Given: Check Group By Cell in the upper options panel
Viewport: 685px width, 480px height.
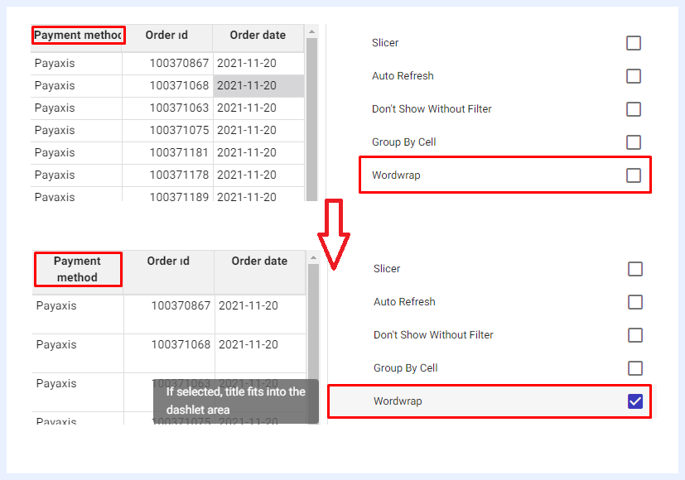Looking at the screenshot, I should (634, 142).
